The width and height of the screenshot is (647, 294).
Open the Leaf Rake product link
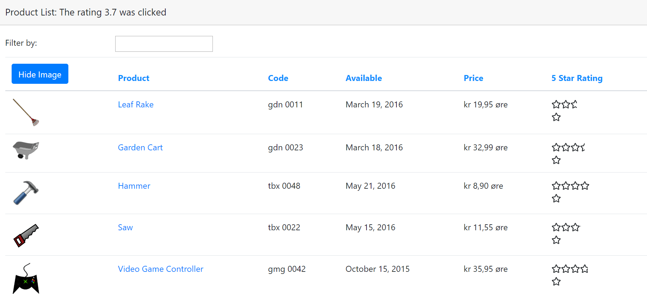136,105
